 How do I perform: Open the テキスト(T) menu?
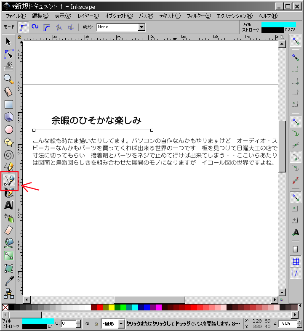pos(170,16)
